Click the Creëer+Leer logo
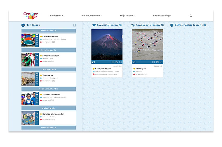Screen dimensions: 222x147 coord(31,15)
